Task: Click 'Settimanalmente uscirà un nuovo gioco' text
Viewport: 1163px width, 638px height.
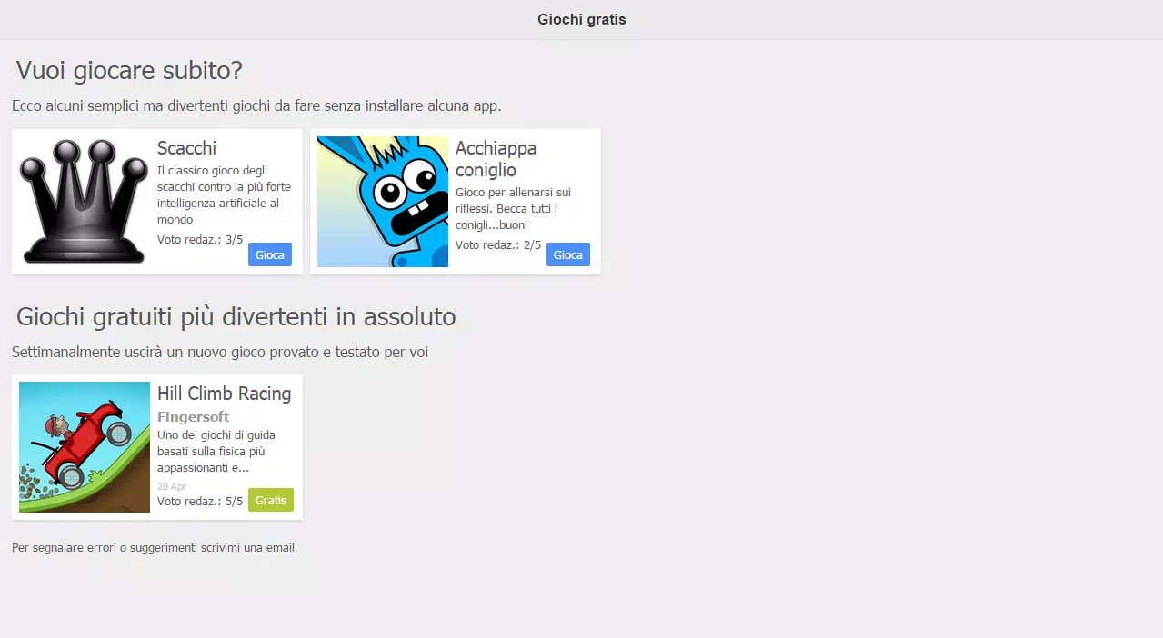Action: [x=220, y=352]
